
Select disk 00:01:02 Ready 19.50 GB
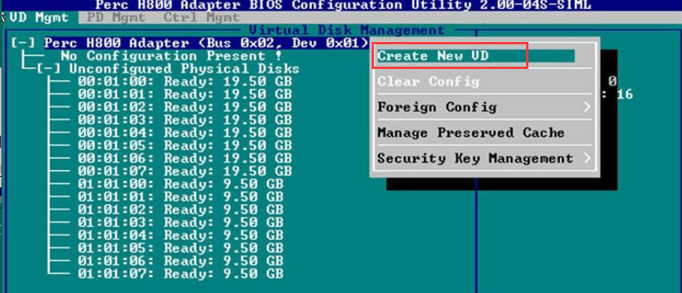point(185,107)
